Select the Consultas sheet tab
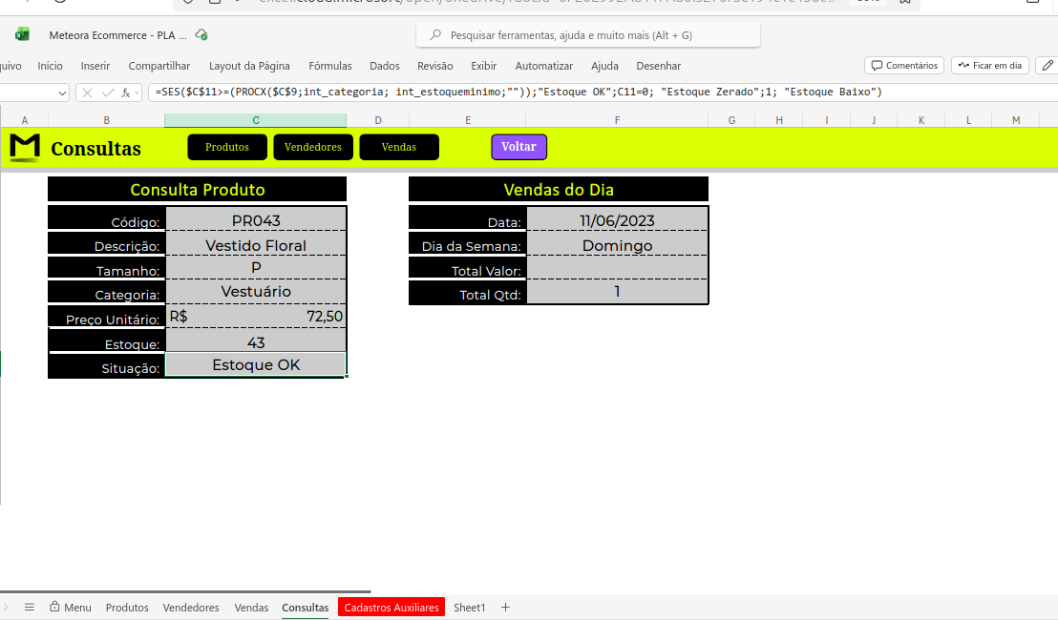This screenshot has width=1058, height=620. [305, 608]
